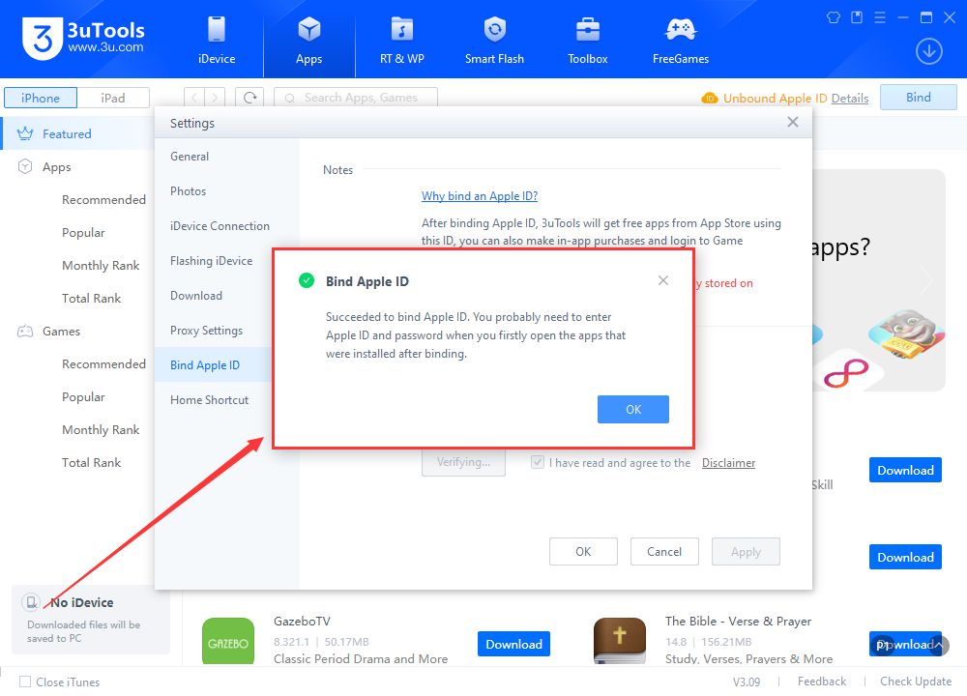Click the Bible app icon

pyautogui.click(x=620, y=641)
